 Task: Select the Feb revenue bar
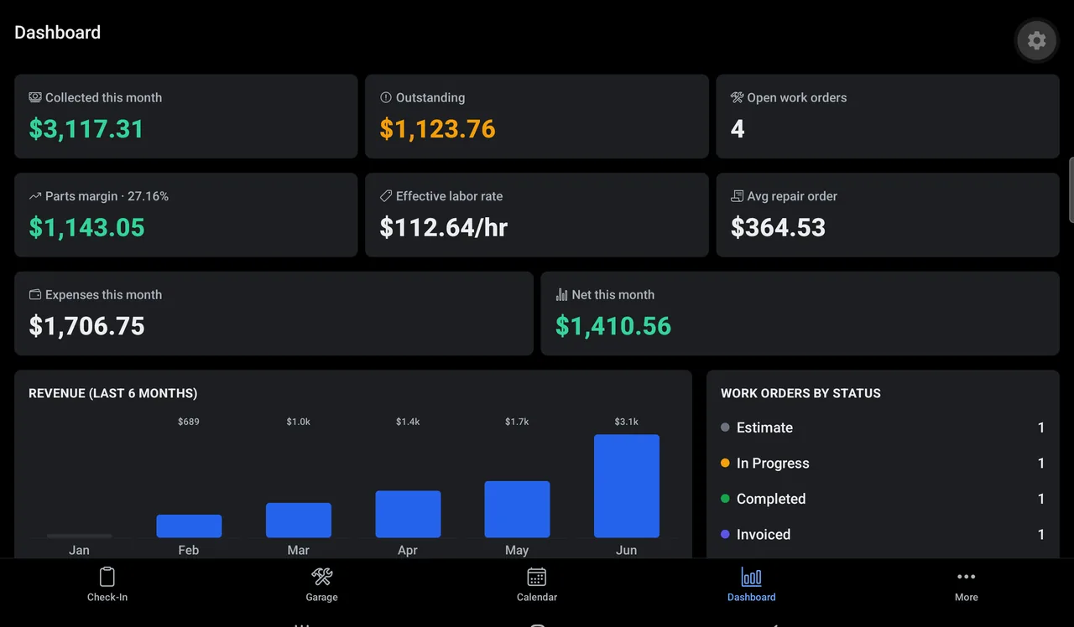189,526
